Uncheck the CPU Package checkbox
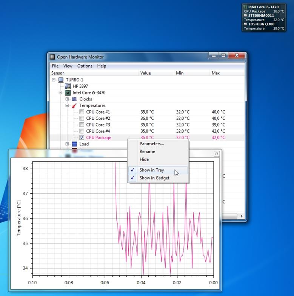The height and width of the screenshot is (296, 294). (82, 137)
